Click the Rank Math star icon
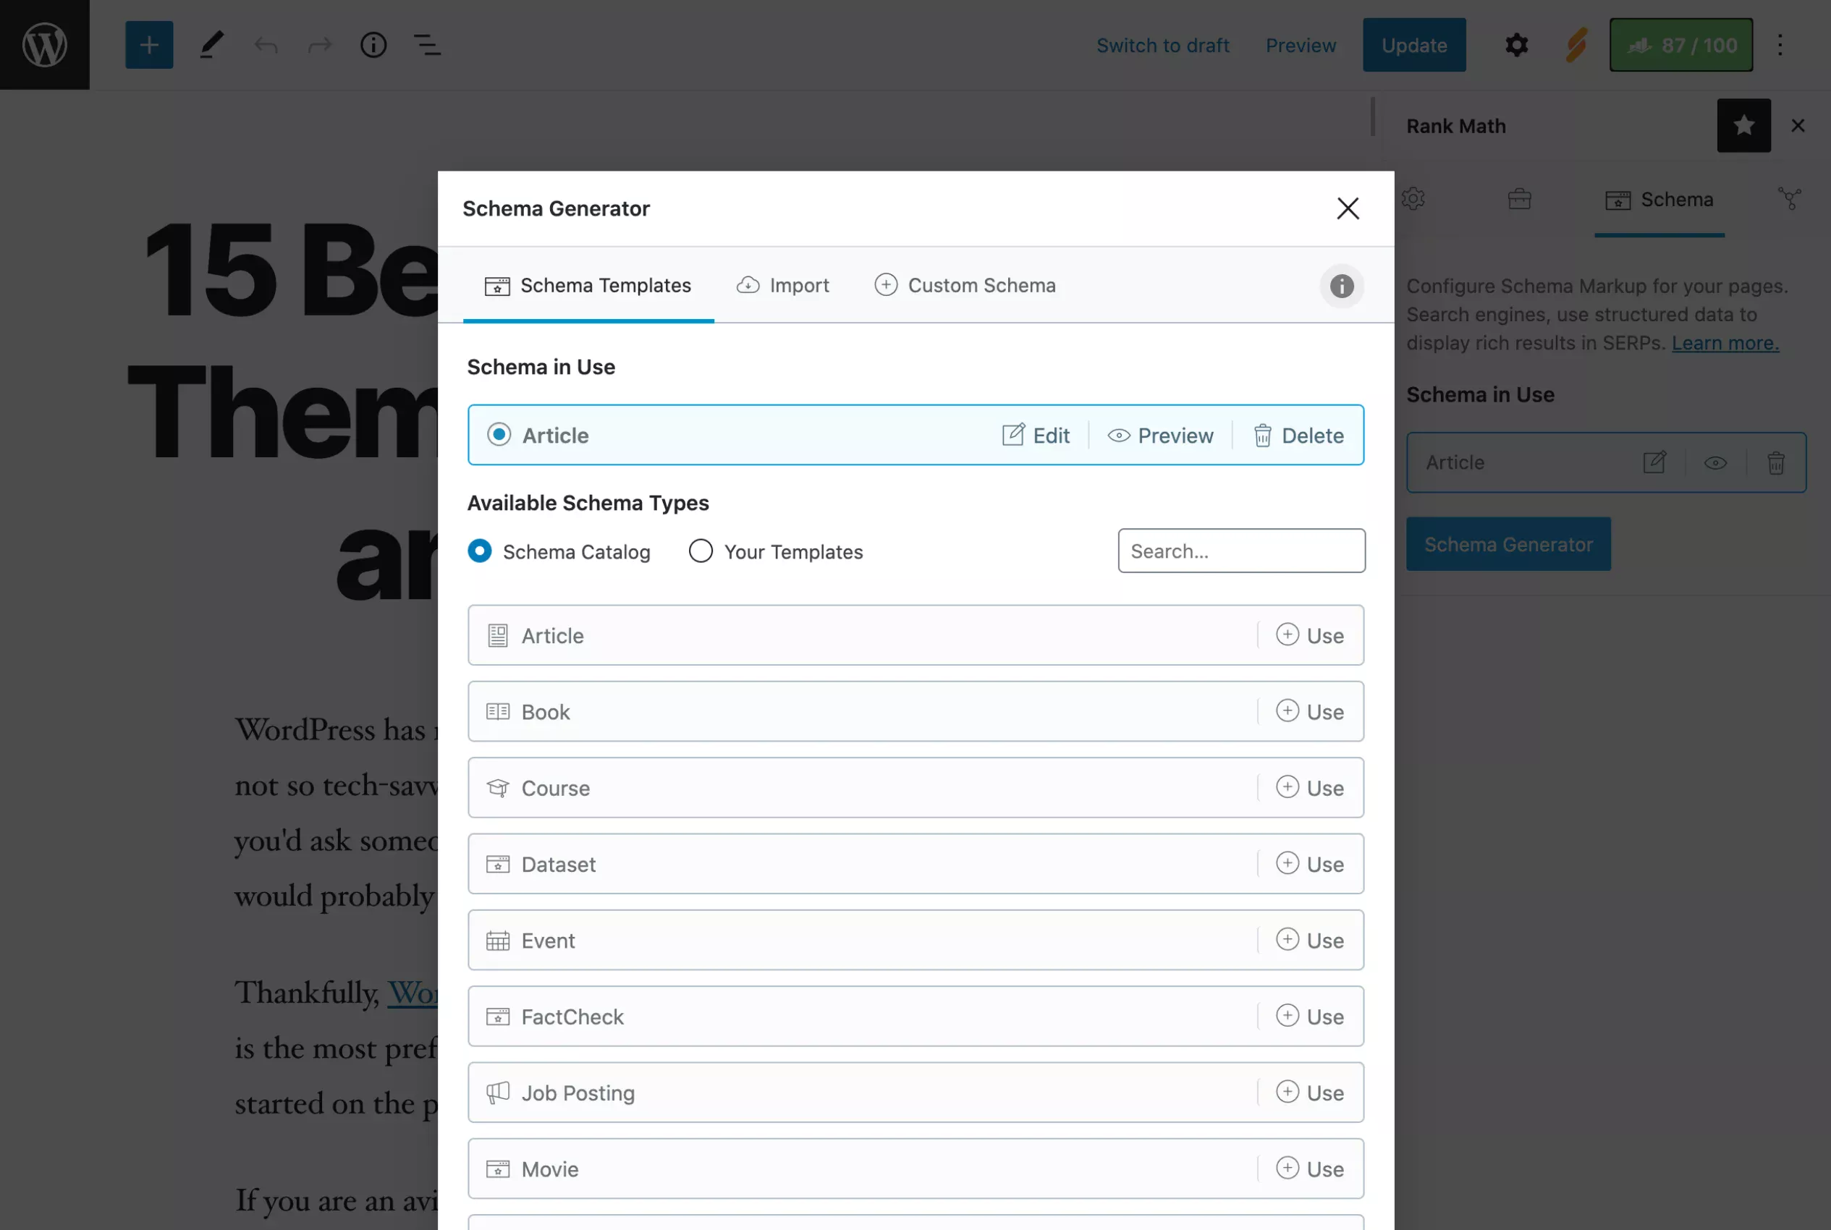 tap(1743, 125)
